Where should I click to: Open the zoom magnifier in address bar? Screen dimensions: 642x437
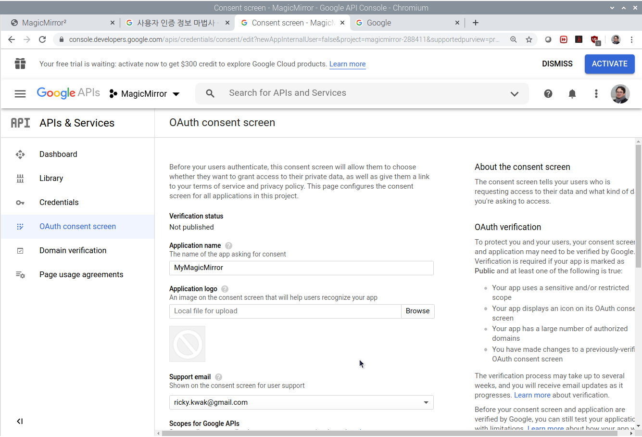[514, 39]
